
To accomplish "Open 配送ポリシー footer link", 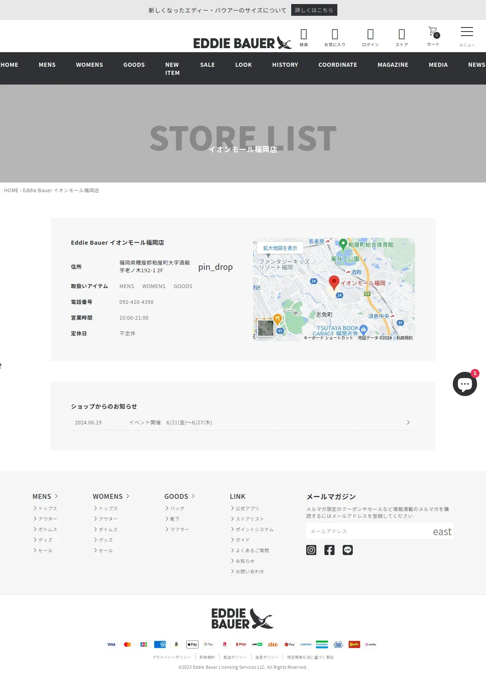I will coord(235,657).
